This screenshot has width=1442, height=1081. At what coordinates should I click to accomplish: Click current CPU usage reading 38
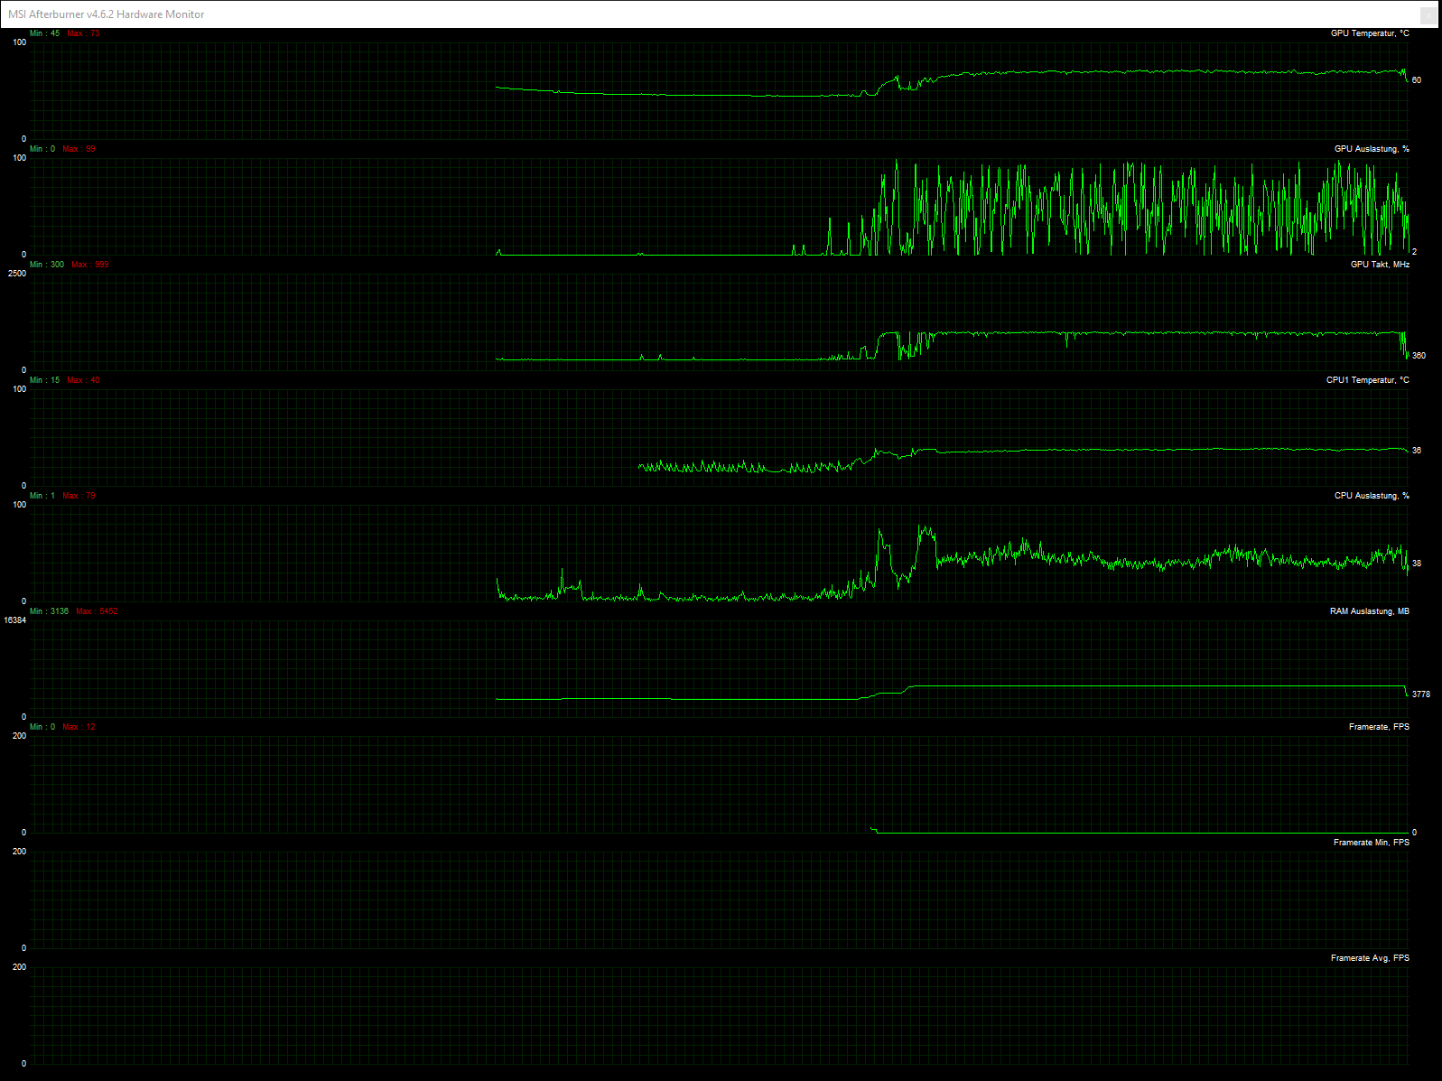click(x=1417, y=564)
